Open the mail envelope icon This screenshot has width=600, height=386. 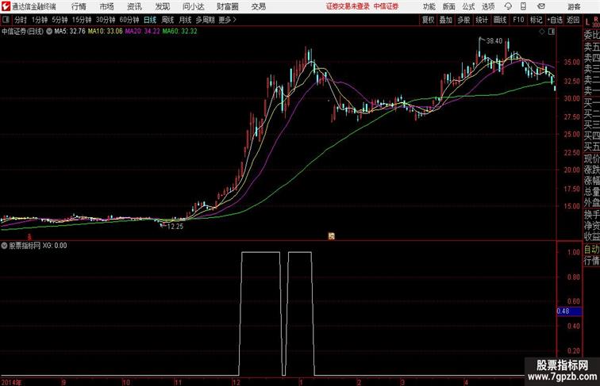[x=541, y=6]
